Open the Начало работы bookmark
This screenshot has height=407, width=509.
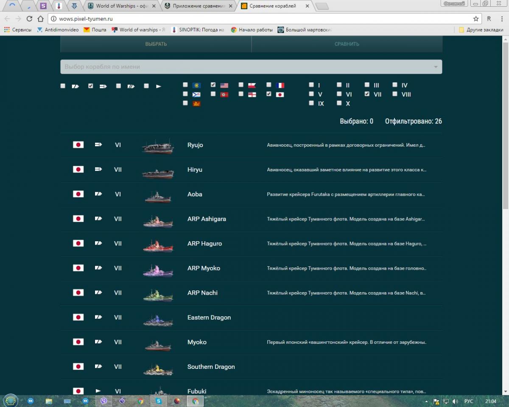pos(252,30)
